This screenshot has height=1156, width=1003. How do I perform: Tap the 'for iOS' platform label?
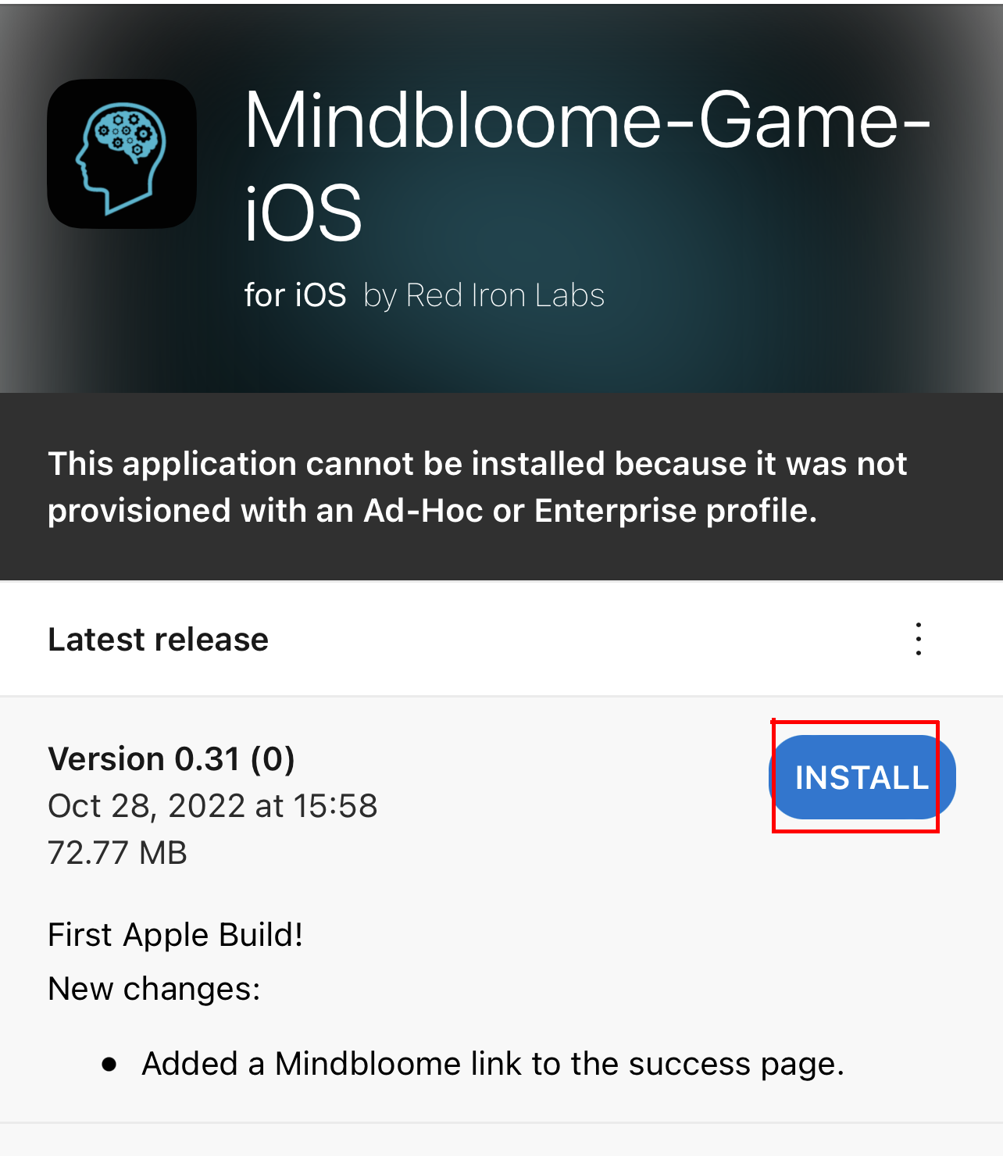point(295,295)
